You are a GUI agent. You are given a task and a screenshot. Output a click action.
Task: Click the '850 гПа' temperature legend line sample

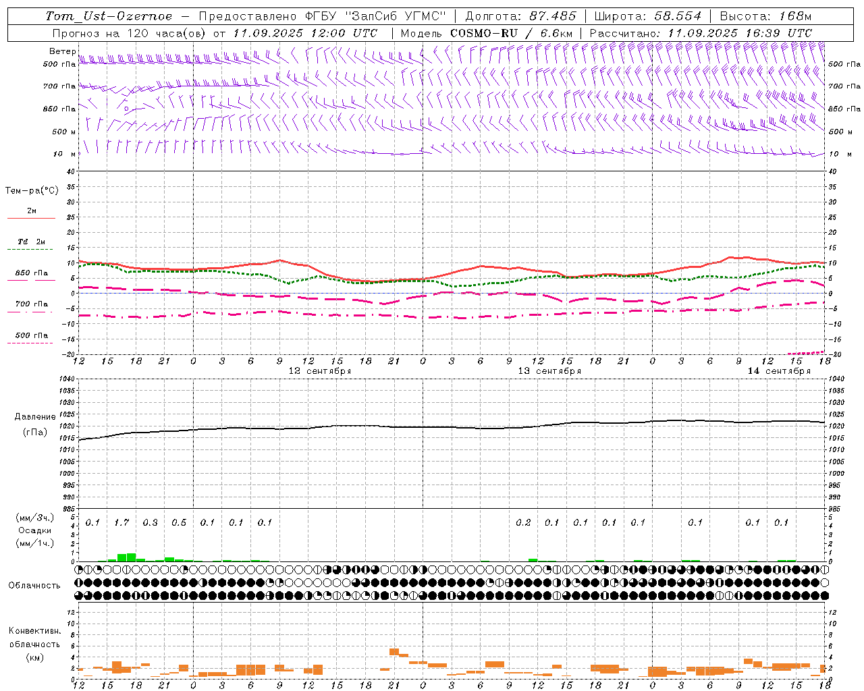(30, 281)
